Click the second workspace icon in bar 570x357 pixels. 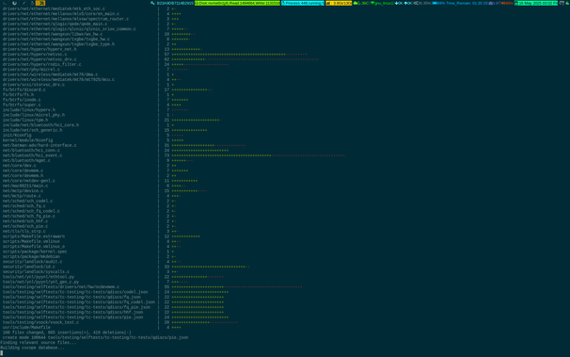tap(14, 3)
